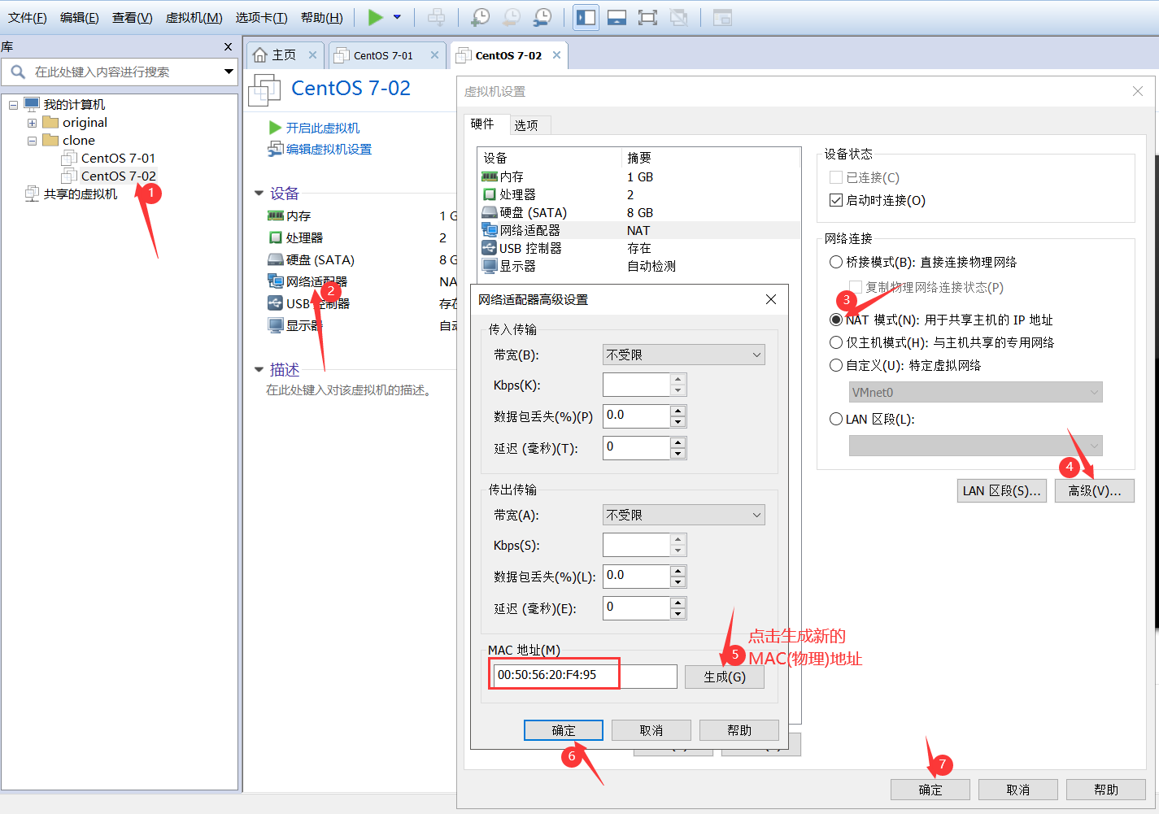Click the MAC 地址(M) input field
Screen dimensions: 1159x814
586,675
